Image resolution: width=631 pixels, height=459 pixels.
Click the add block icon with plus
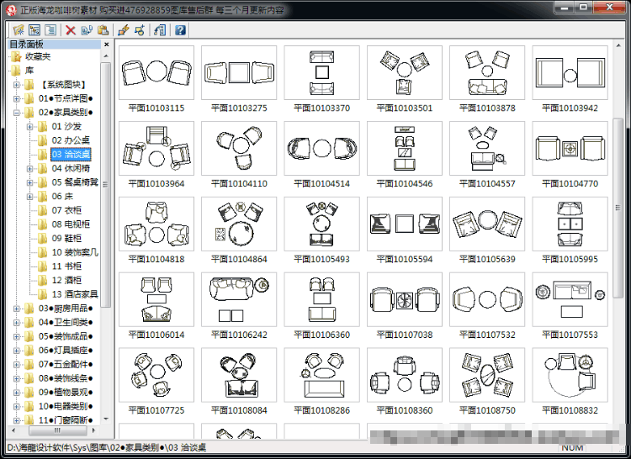click(x=139, y=30)
